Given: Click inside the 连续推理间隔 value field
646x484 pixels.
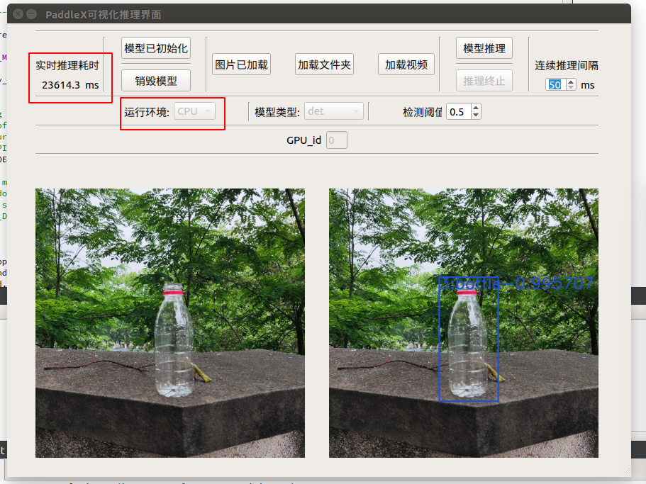Looking at the screenshot, I should 555,85.
